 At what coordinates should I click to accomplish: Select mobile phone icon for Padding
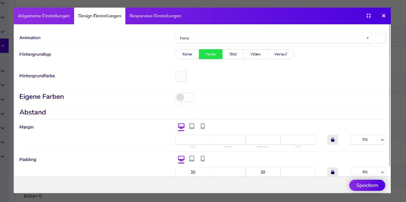(x=202, y=158)
